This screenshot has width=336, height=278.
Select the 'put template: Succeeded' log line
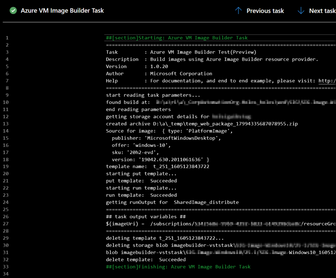141,181
